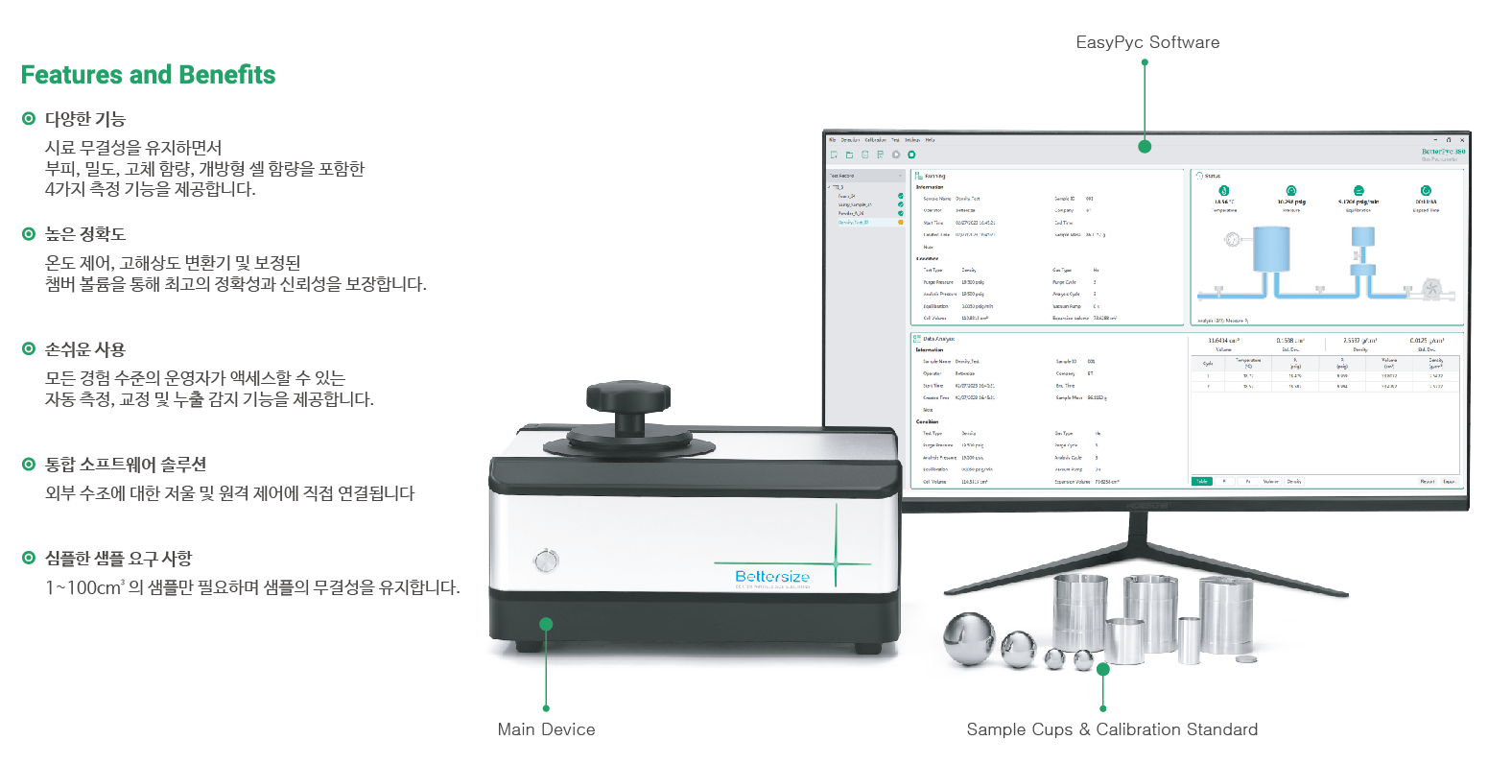Switch to the Volume results tab
1488x764 pixels.
[1270, 481]
